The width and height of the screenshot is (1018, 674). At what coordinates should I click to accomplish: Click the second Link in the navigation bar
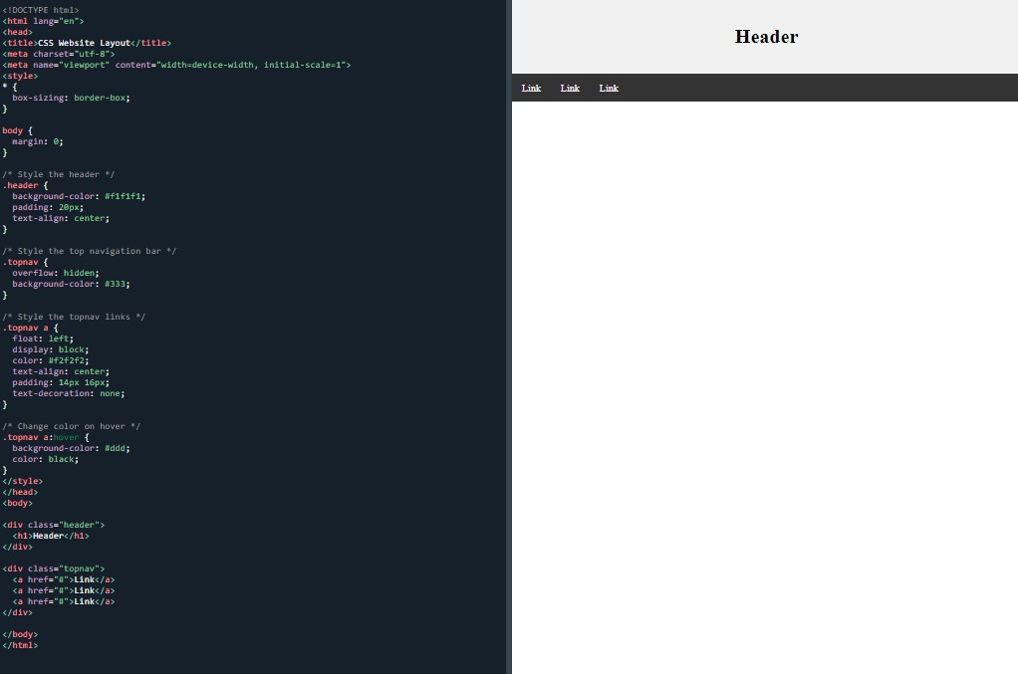[x=570, y=88]
